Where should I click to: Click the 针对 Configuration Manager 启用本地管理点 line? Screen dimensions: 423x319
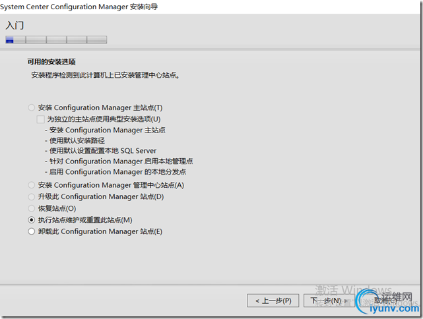(x=119, y=161)
